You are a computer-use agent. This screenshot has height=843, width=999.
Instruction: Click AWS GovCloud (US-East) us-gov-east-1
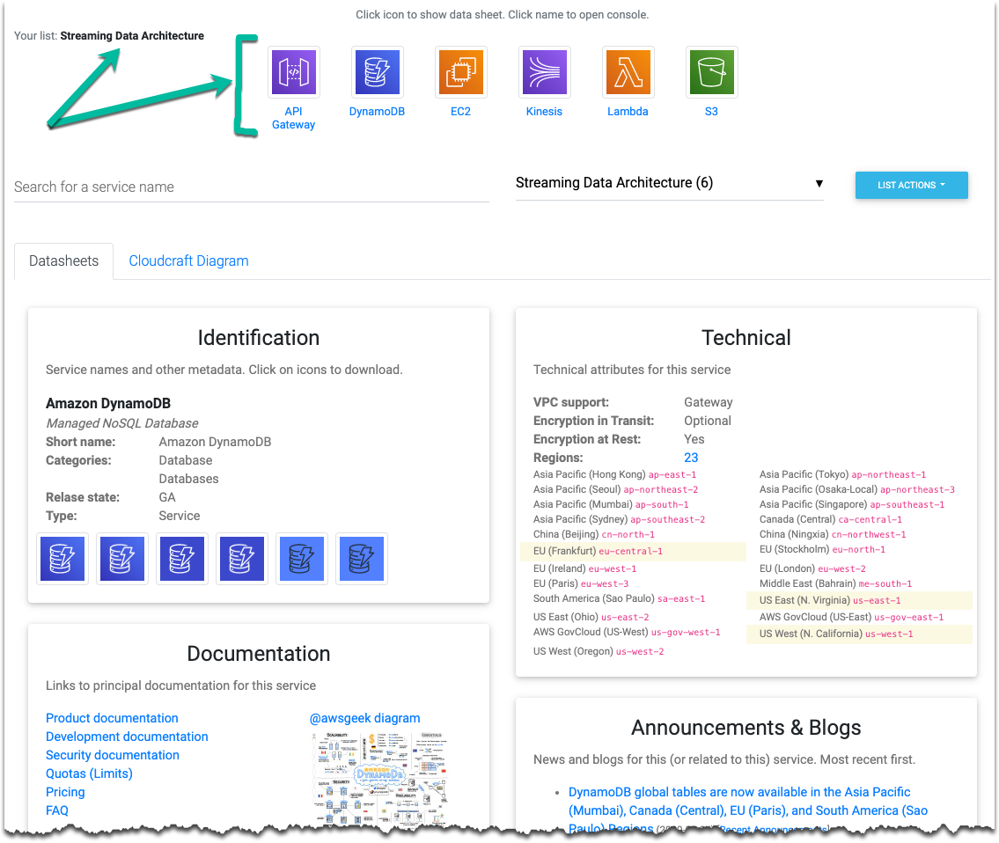(x=851, y=618)
